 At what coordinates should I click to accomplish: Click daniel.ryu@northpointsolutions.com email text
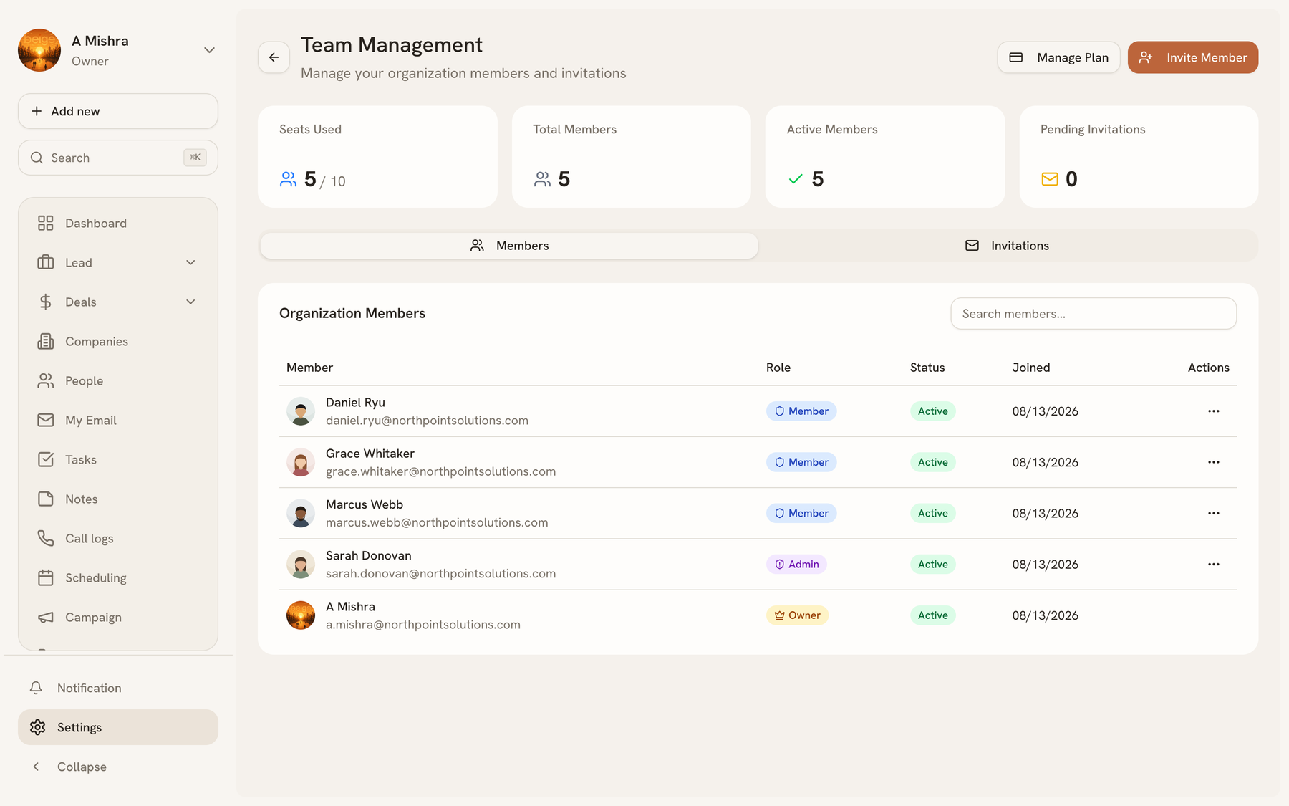coord(427,421)
